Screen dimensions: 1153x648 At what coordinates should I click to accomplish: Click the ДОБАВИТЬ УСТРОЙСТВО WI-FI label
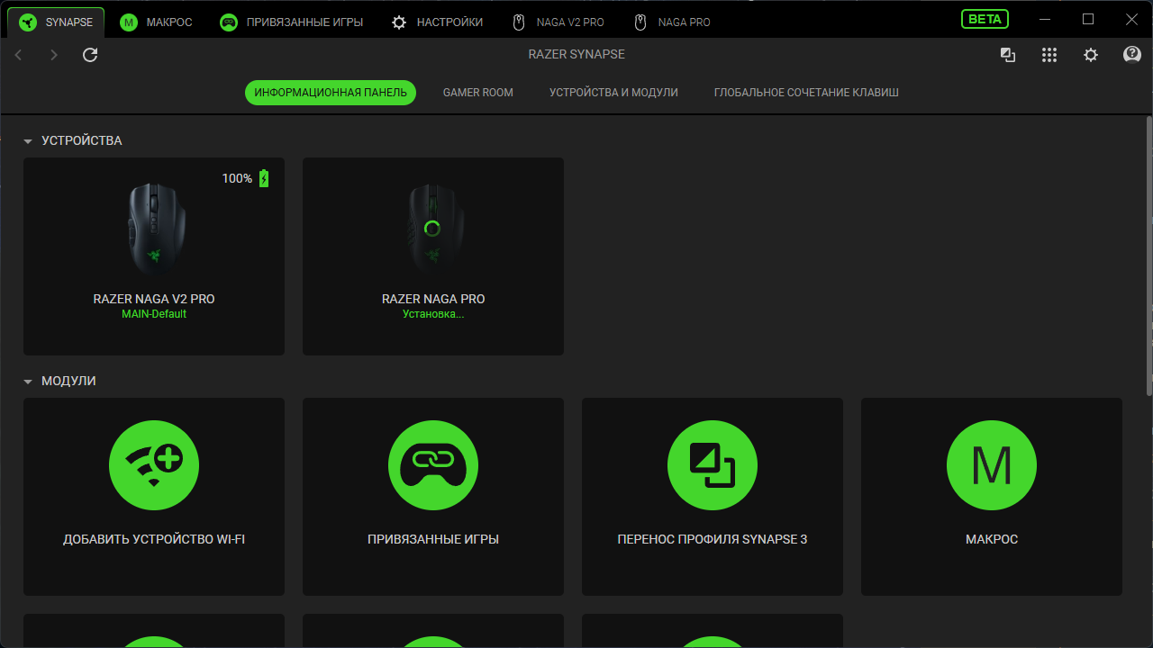click(x=154, y=540)
